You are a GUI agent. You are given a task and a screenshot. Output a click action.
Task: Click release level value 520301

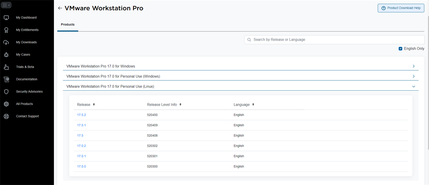tap(152, 156)
